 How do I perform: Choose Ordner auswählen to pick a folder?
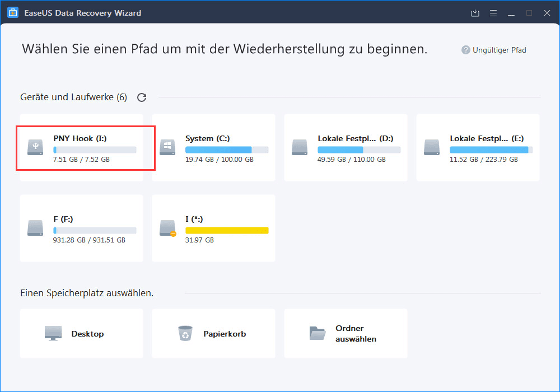(346, 333)
